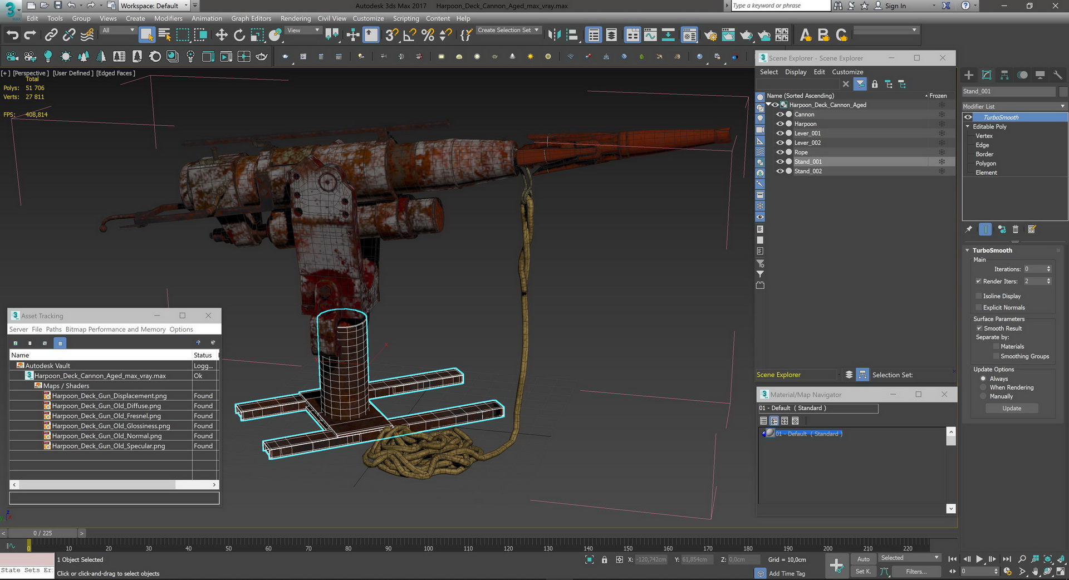This screenshot has height=580, width=1069.
Task: Toggle the Explicit Normals checkbox
Action: [x=978, y=308]
